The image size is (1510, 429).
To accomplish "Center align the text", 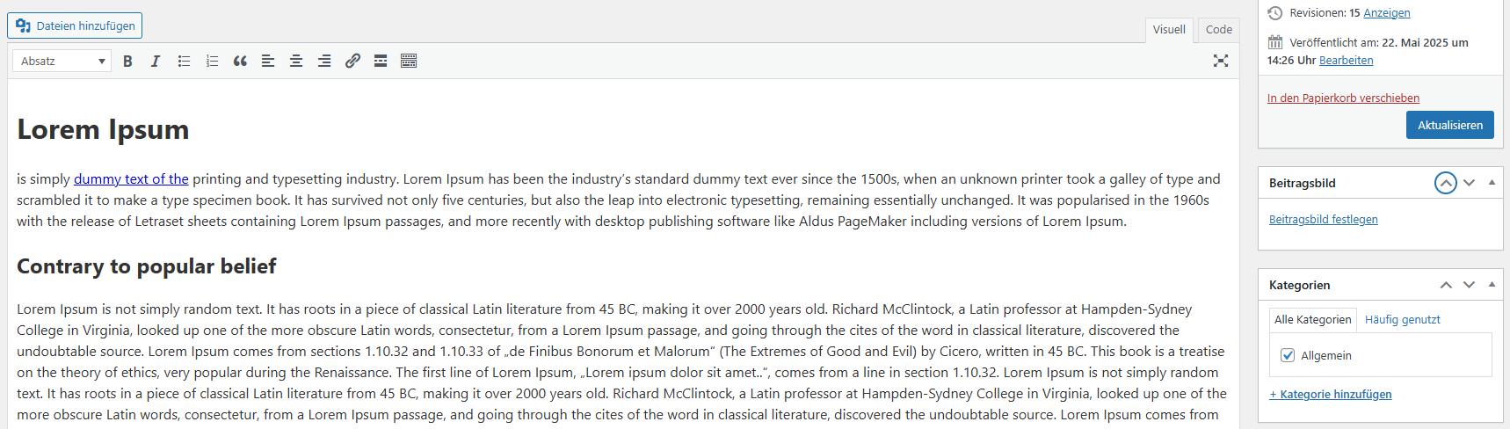I will click(x=296, y=61).
